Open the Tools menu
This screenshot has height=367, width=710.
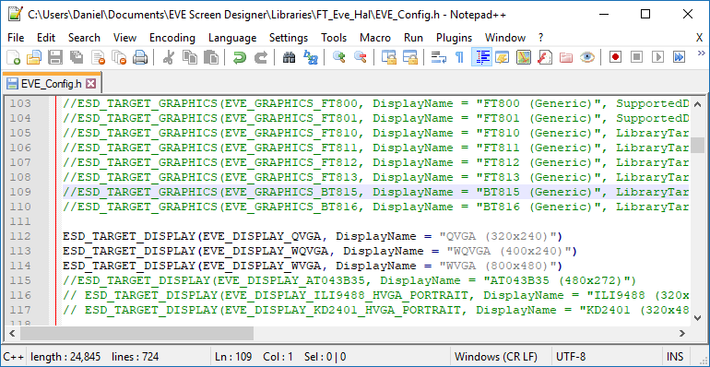[334, 38]
